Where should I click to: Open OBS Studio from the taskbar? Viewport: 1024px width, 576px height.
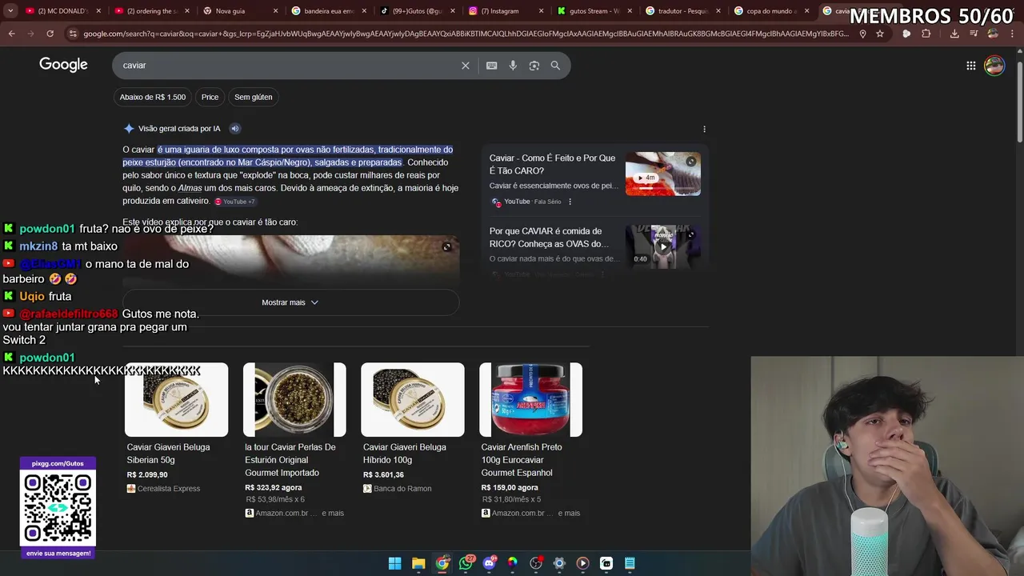point(536,563)
